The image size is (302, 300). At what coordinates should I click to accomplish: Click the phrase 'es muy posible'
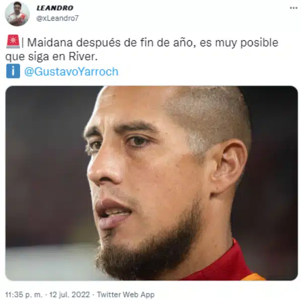(239, 43)
